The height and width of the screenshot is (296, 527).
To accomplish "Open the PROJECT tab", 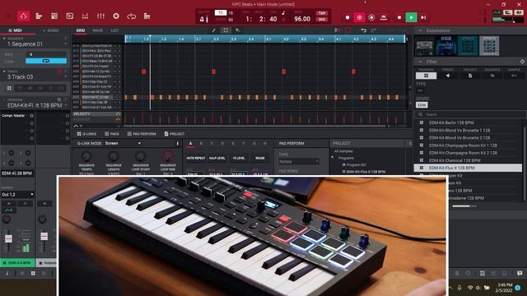I will pyautogui.click(x=175, y=133).
